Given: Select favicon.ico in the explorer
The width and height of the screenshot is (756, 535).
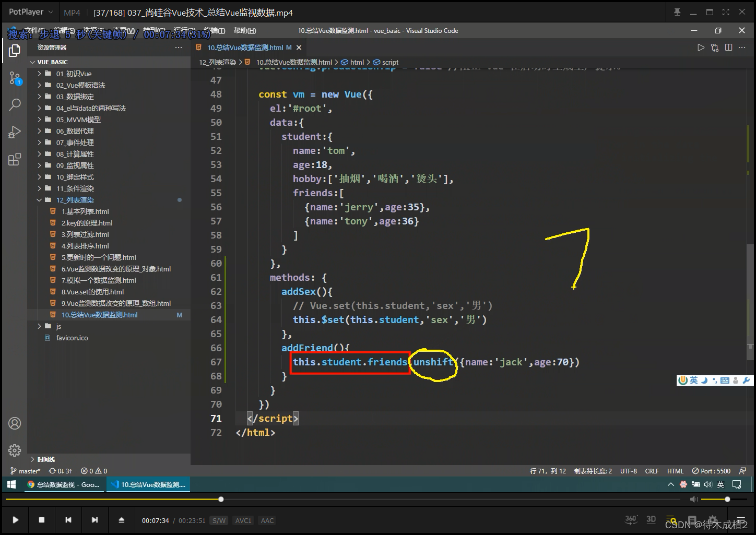Looking at the screenshot, I should tap(109, 338).
